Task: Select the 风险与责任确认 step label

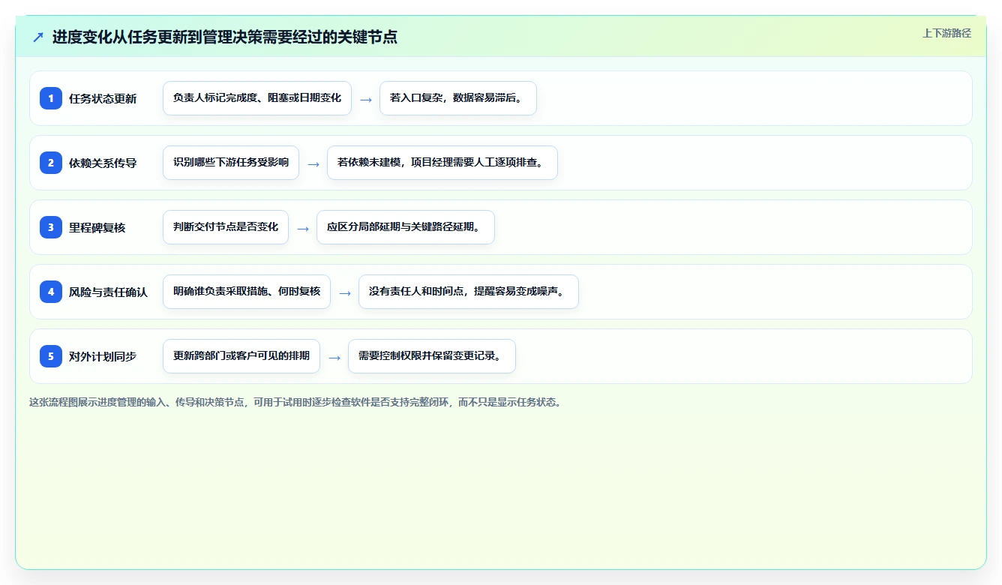Action: coord(109,292)
